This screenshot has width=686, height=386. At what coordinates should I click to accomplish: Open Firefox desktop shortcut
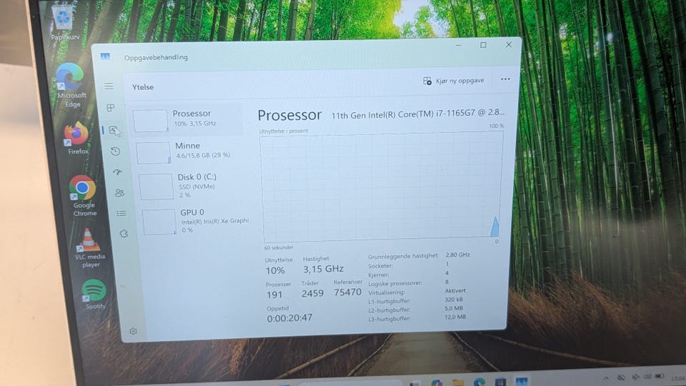77,139
